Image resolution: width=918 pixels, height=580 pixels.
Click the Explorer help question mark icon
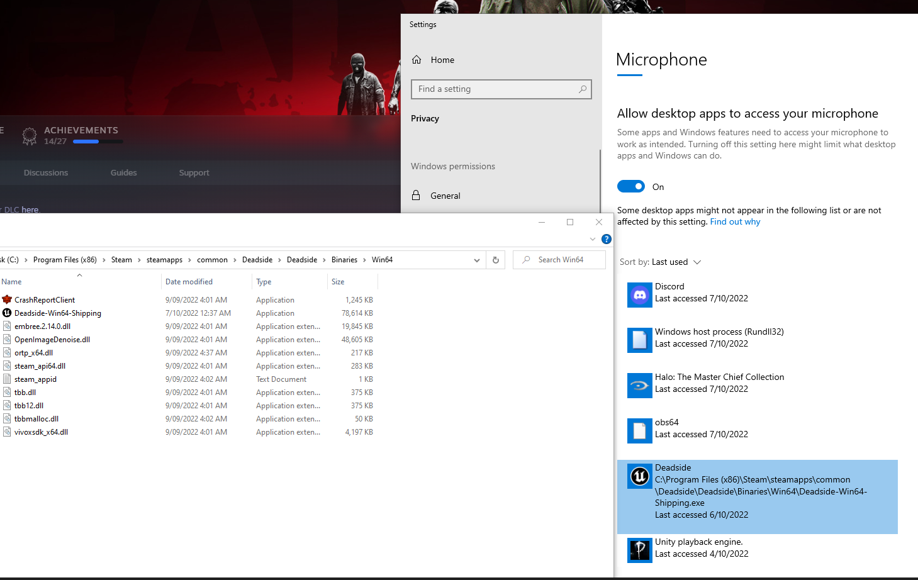click(x=606, y=239)
